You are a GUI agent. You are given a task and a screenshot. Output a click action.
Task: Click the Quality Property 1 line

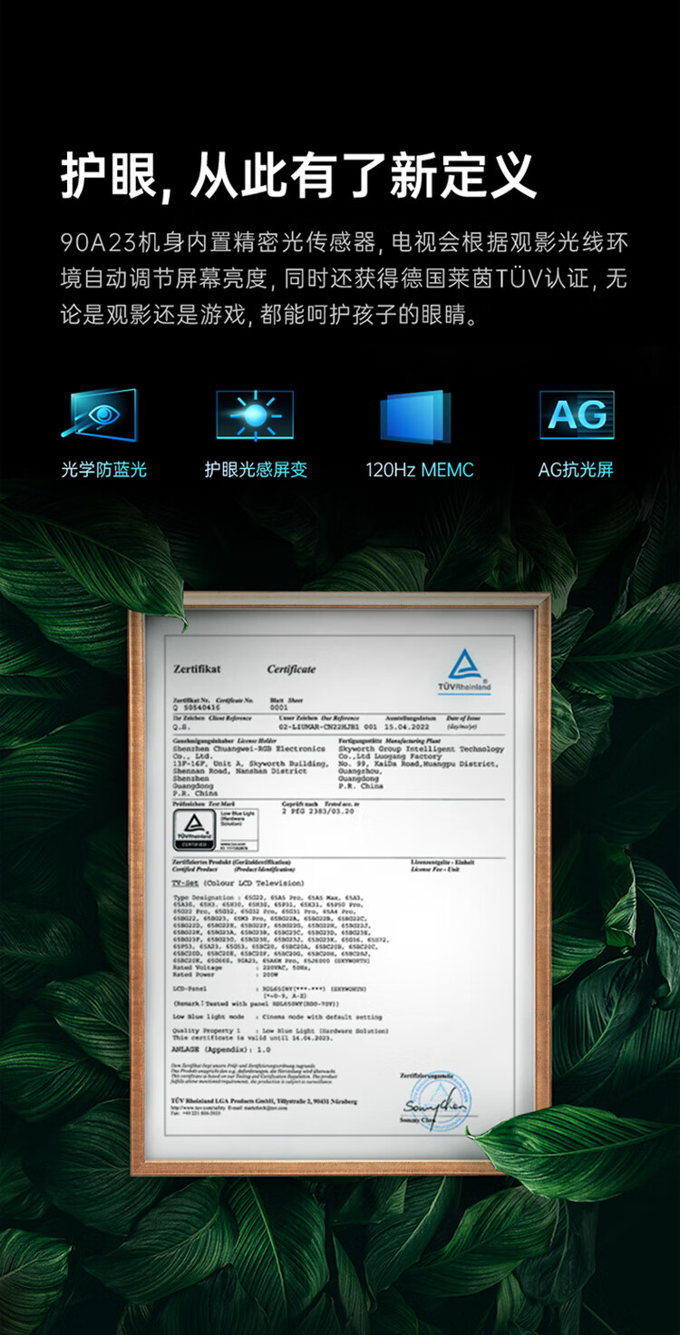280,1031
